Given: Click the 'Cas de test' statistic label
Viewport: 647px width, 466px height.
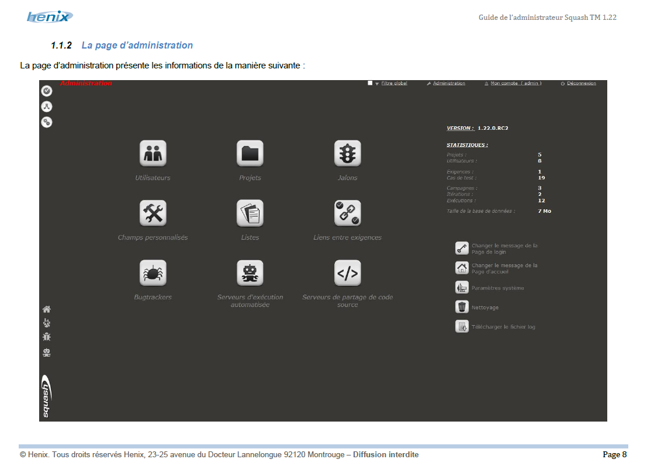Looking at the screenshot, I should (461, 178).
